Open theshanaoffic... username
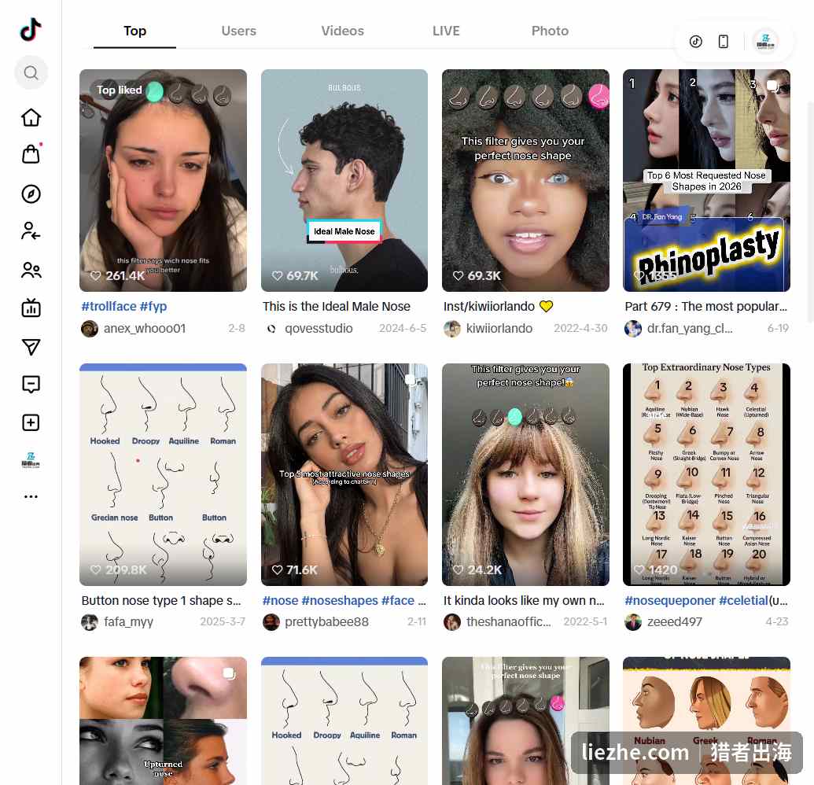 point(508,622)
